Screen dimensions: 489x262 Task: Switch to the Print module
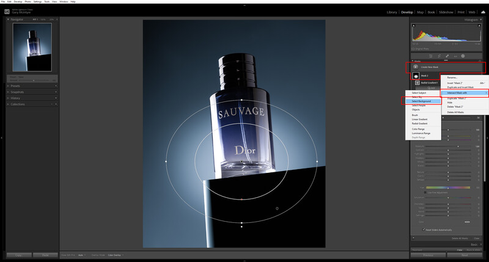click(461, 12)
